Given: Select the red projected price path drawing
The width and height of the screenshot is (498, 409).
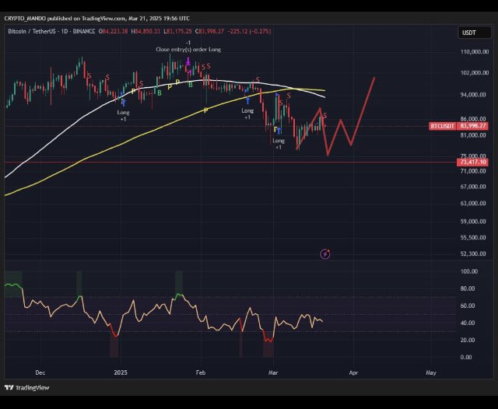Looking at the screenshot, I should pyautogui.click(x=362, y=110).
